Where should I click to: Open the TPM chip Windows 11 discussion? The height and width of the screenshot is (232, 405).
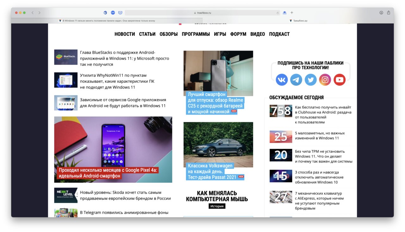tap(324, 156)
